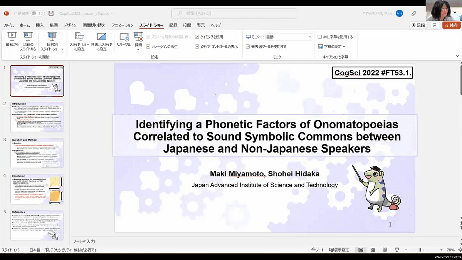The height and width of the screenshot is (260, 462).
Task: Switch to the デザイン tab
Action: [70, 25]
